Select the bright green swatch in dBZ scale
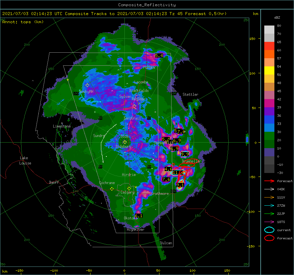294x275 pixels. pos(269,136)
